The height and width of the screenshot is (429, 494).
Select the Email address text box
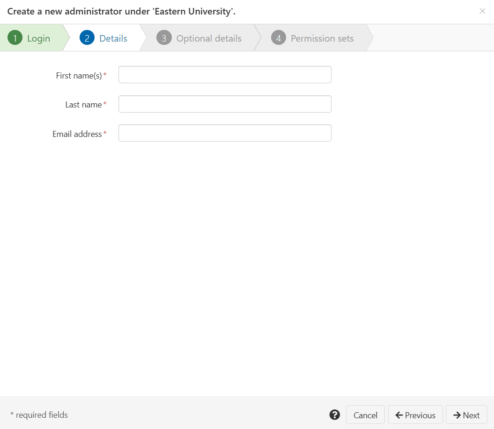pyautogui.click(x=225, y=133)
